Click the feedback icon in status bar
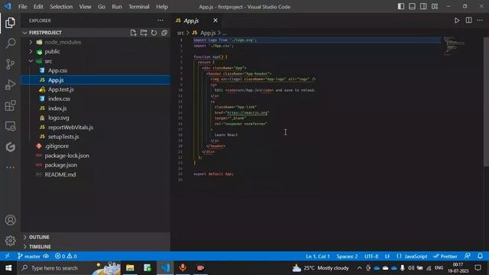The image size is (489, 275). (467, 257)
